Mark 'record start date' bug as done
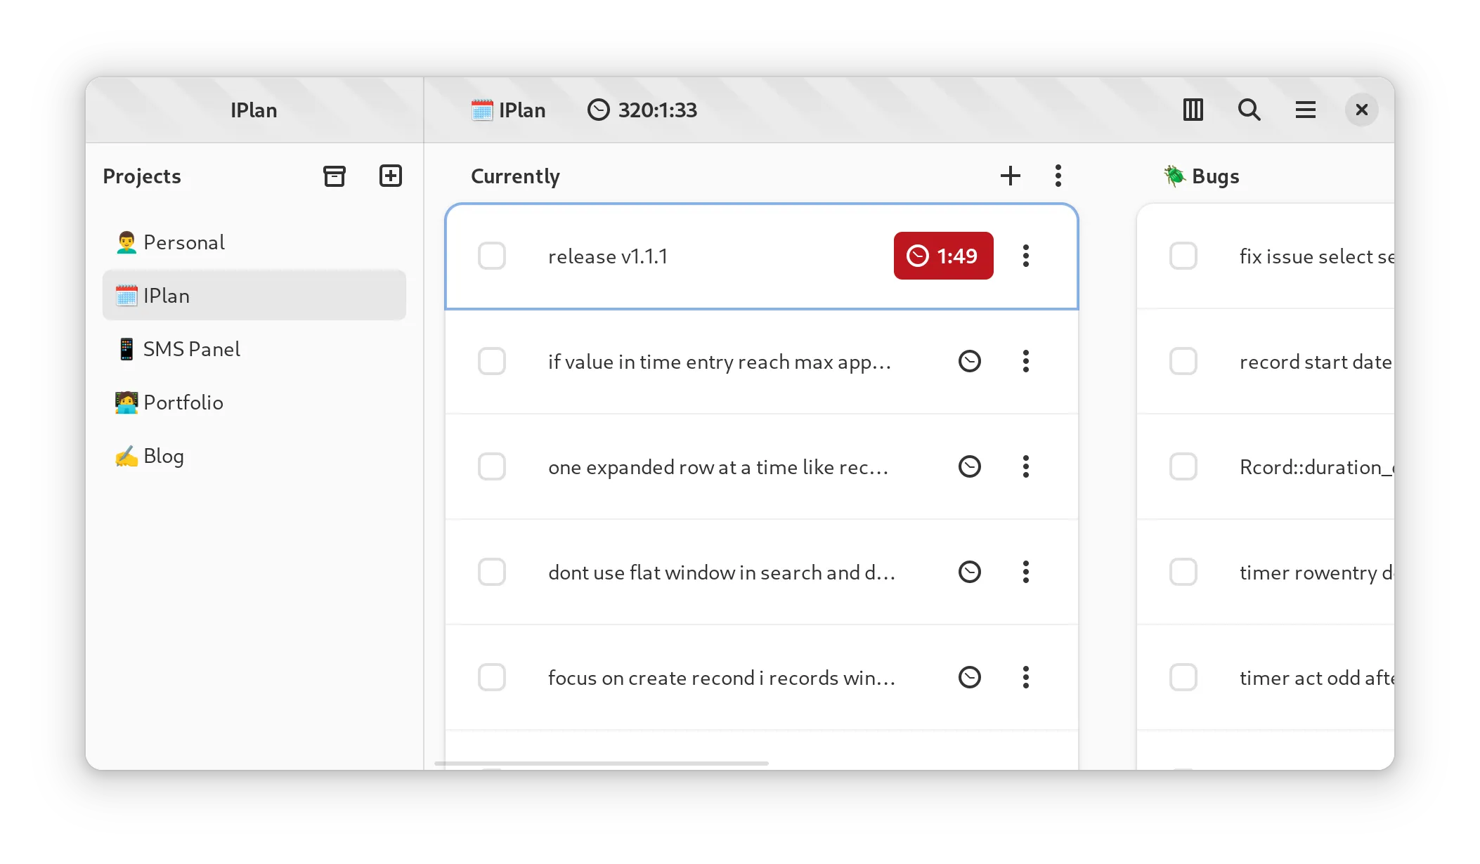This screenshot has width=1480, height=864. tap(1183, 361)
